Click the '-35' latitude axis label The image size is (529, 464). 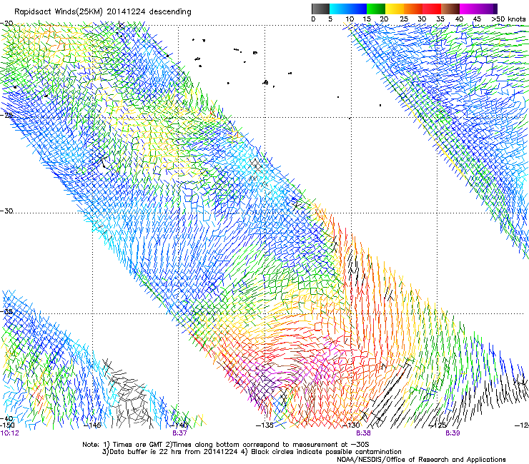pyautogui.click(x=6, y=312)
